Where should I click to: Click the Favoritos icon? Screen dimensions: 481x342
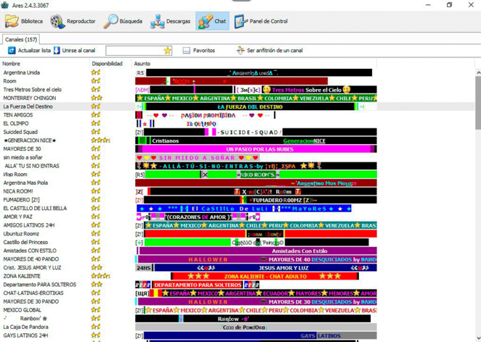point(186,51)
